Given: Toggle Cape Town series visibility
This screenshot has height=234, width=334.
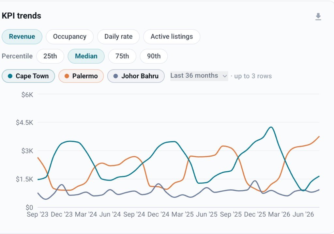Looking at the screenshot, I should tap(28, 76).
